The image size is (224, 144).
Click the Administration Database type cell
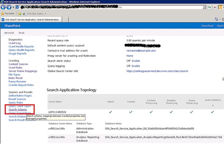[x=85, y=130]
